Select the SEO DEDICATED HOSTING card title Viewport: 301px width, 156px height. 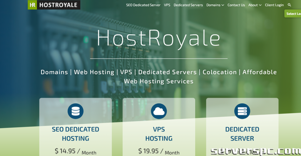[76, 134]
